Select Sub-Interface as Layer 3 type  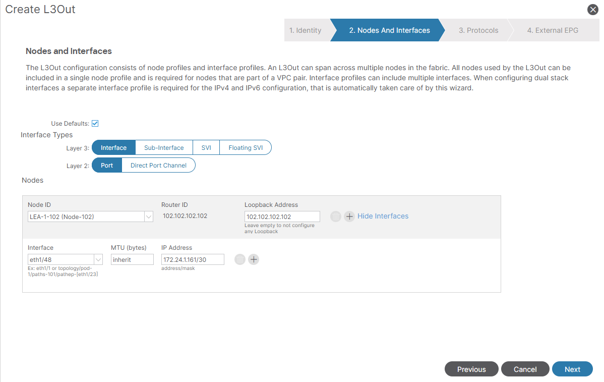tap(164, 148)
